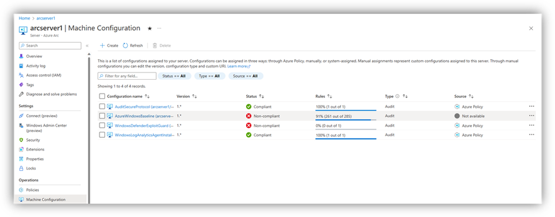
Task: Open WindowsLogAnalyticsAgentInstall configuration link
Action: tap(144, 135)
